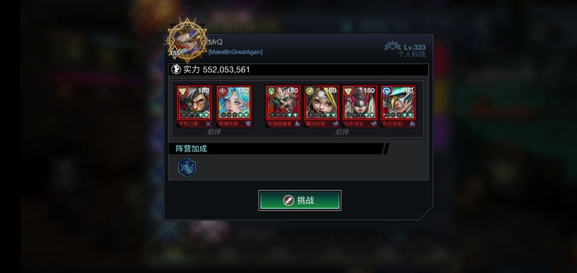This screenshot has width=577, height=273.
Task: Open the 暮光判官 hero portrait
Action: (x=321, y=106)
